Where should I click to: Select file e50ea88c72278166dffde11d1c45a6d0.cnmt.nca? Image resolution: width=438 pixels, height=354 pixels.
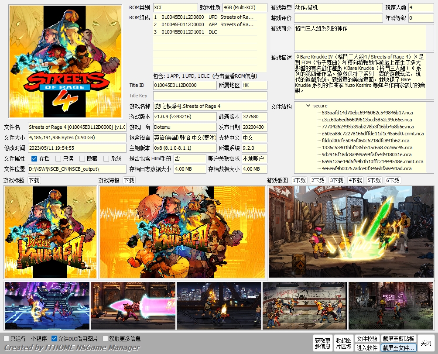(373, 134)
